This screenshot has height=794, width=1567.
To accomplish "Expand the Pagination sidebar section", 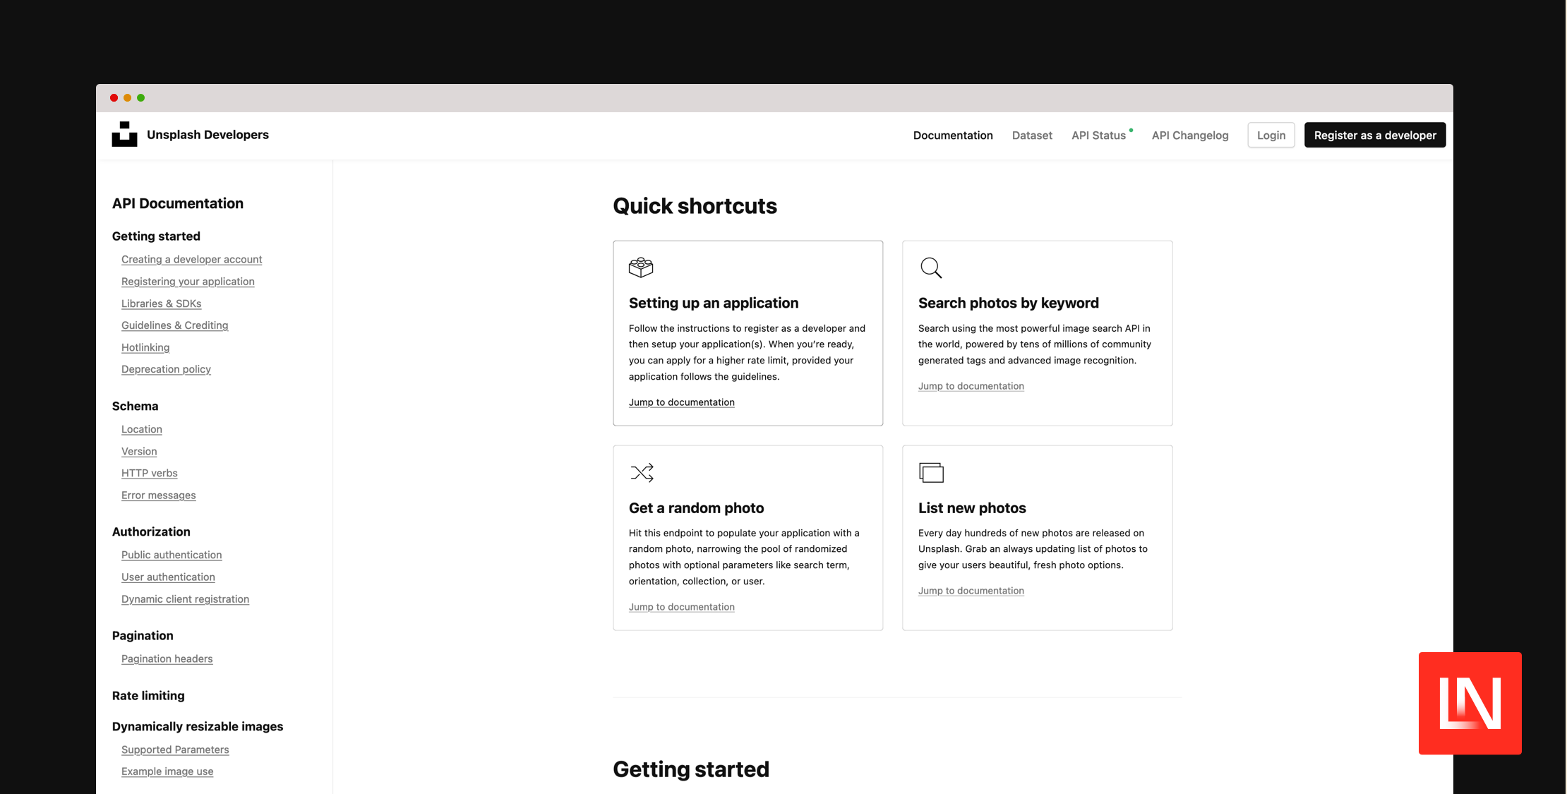I will tap(142, 635).
